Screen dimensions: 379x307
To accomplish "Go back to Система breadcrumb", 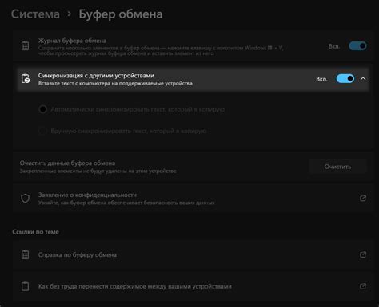I will (x=35, y=14).
